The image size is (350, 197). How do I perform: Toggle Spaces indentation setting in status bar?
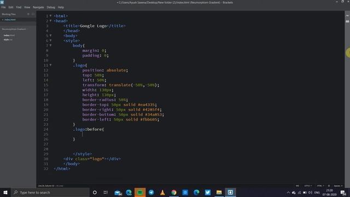click(338, 186)
